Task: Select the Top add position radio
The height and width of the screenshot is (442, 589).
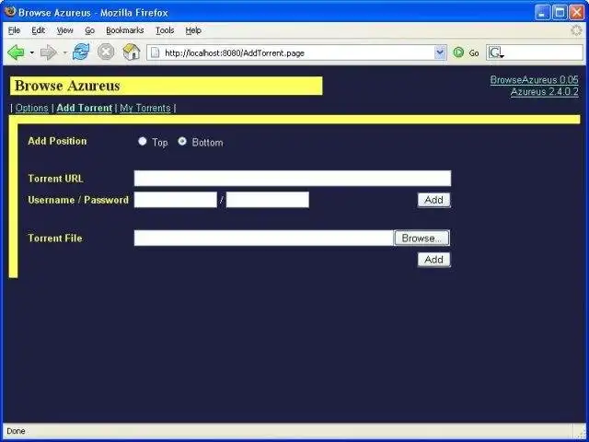Action: [143, 141]
